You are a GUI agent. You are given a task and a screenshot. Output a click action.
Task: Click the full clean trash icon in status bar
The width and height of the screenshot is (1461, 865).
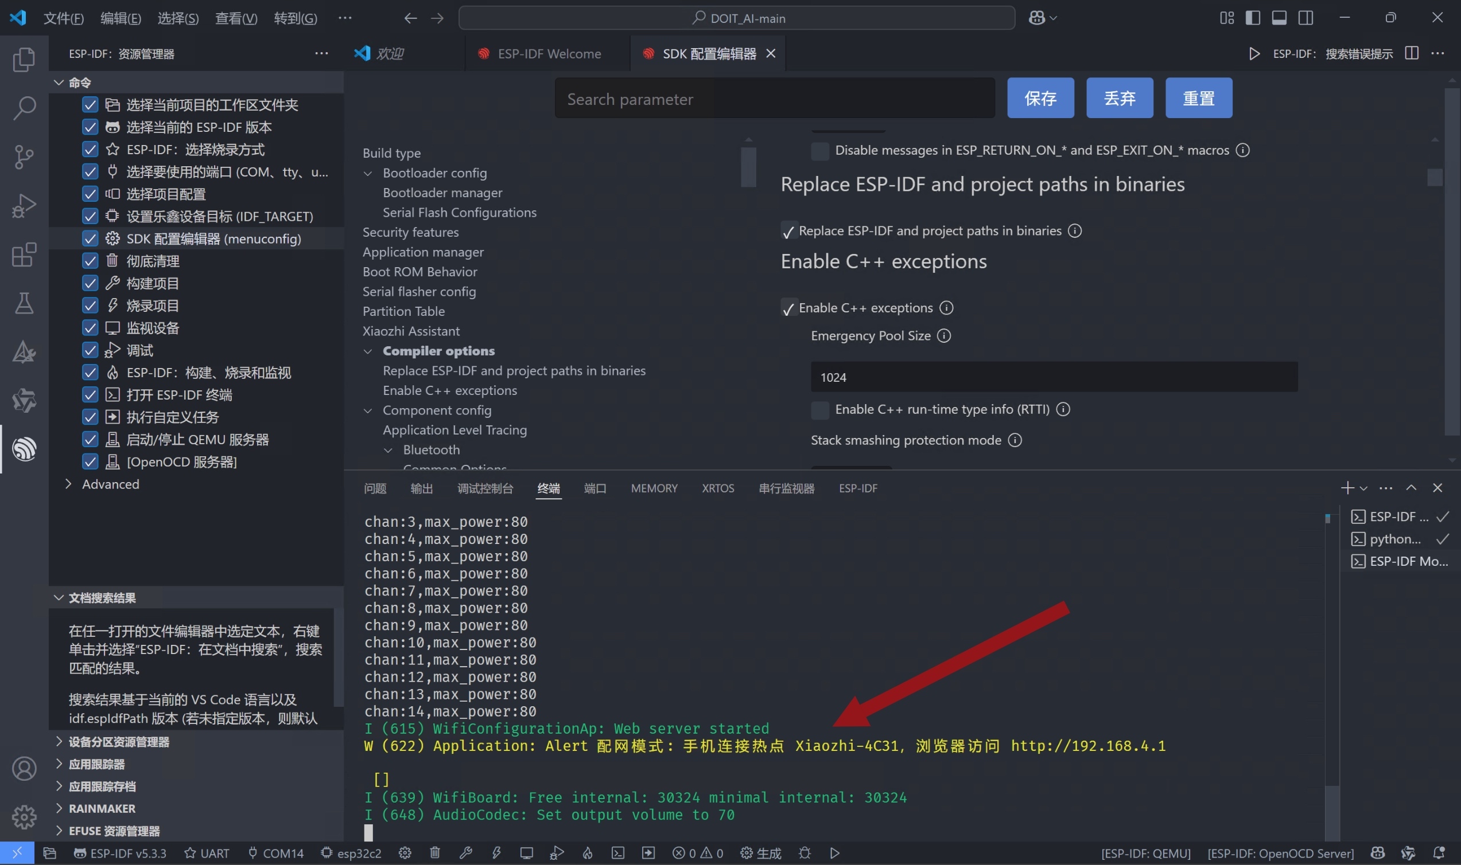click(434, 853)
